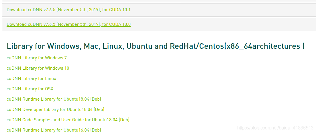
Task: Click cuDNN Developer Library for Ubuntu18.04 (Deb)
Action: point(55,109)
